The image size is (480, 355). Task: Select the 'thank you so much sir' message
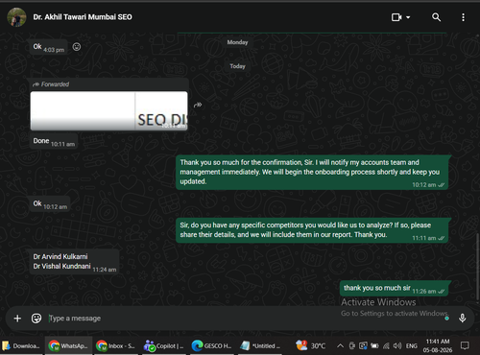click(395, 289)
